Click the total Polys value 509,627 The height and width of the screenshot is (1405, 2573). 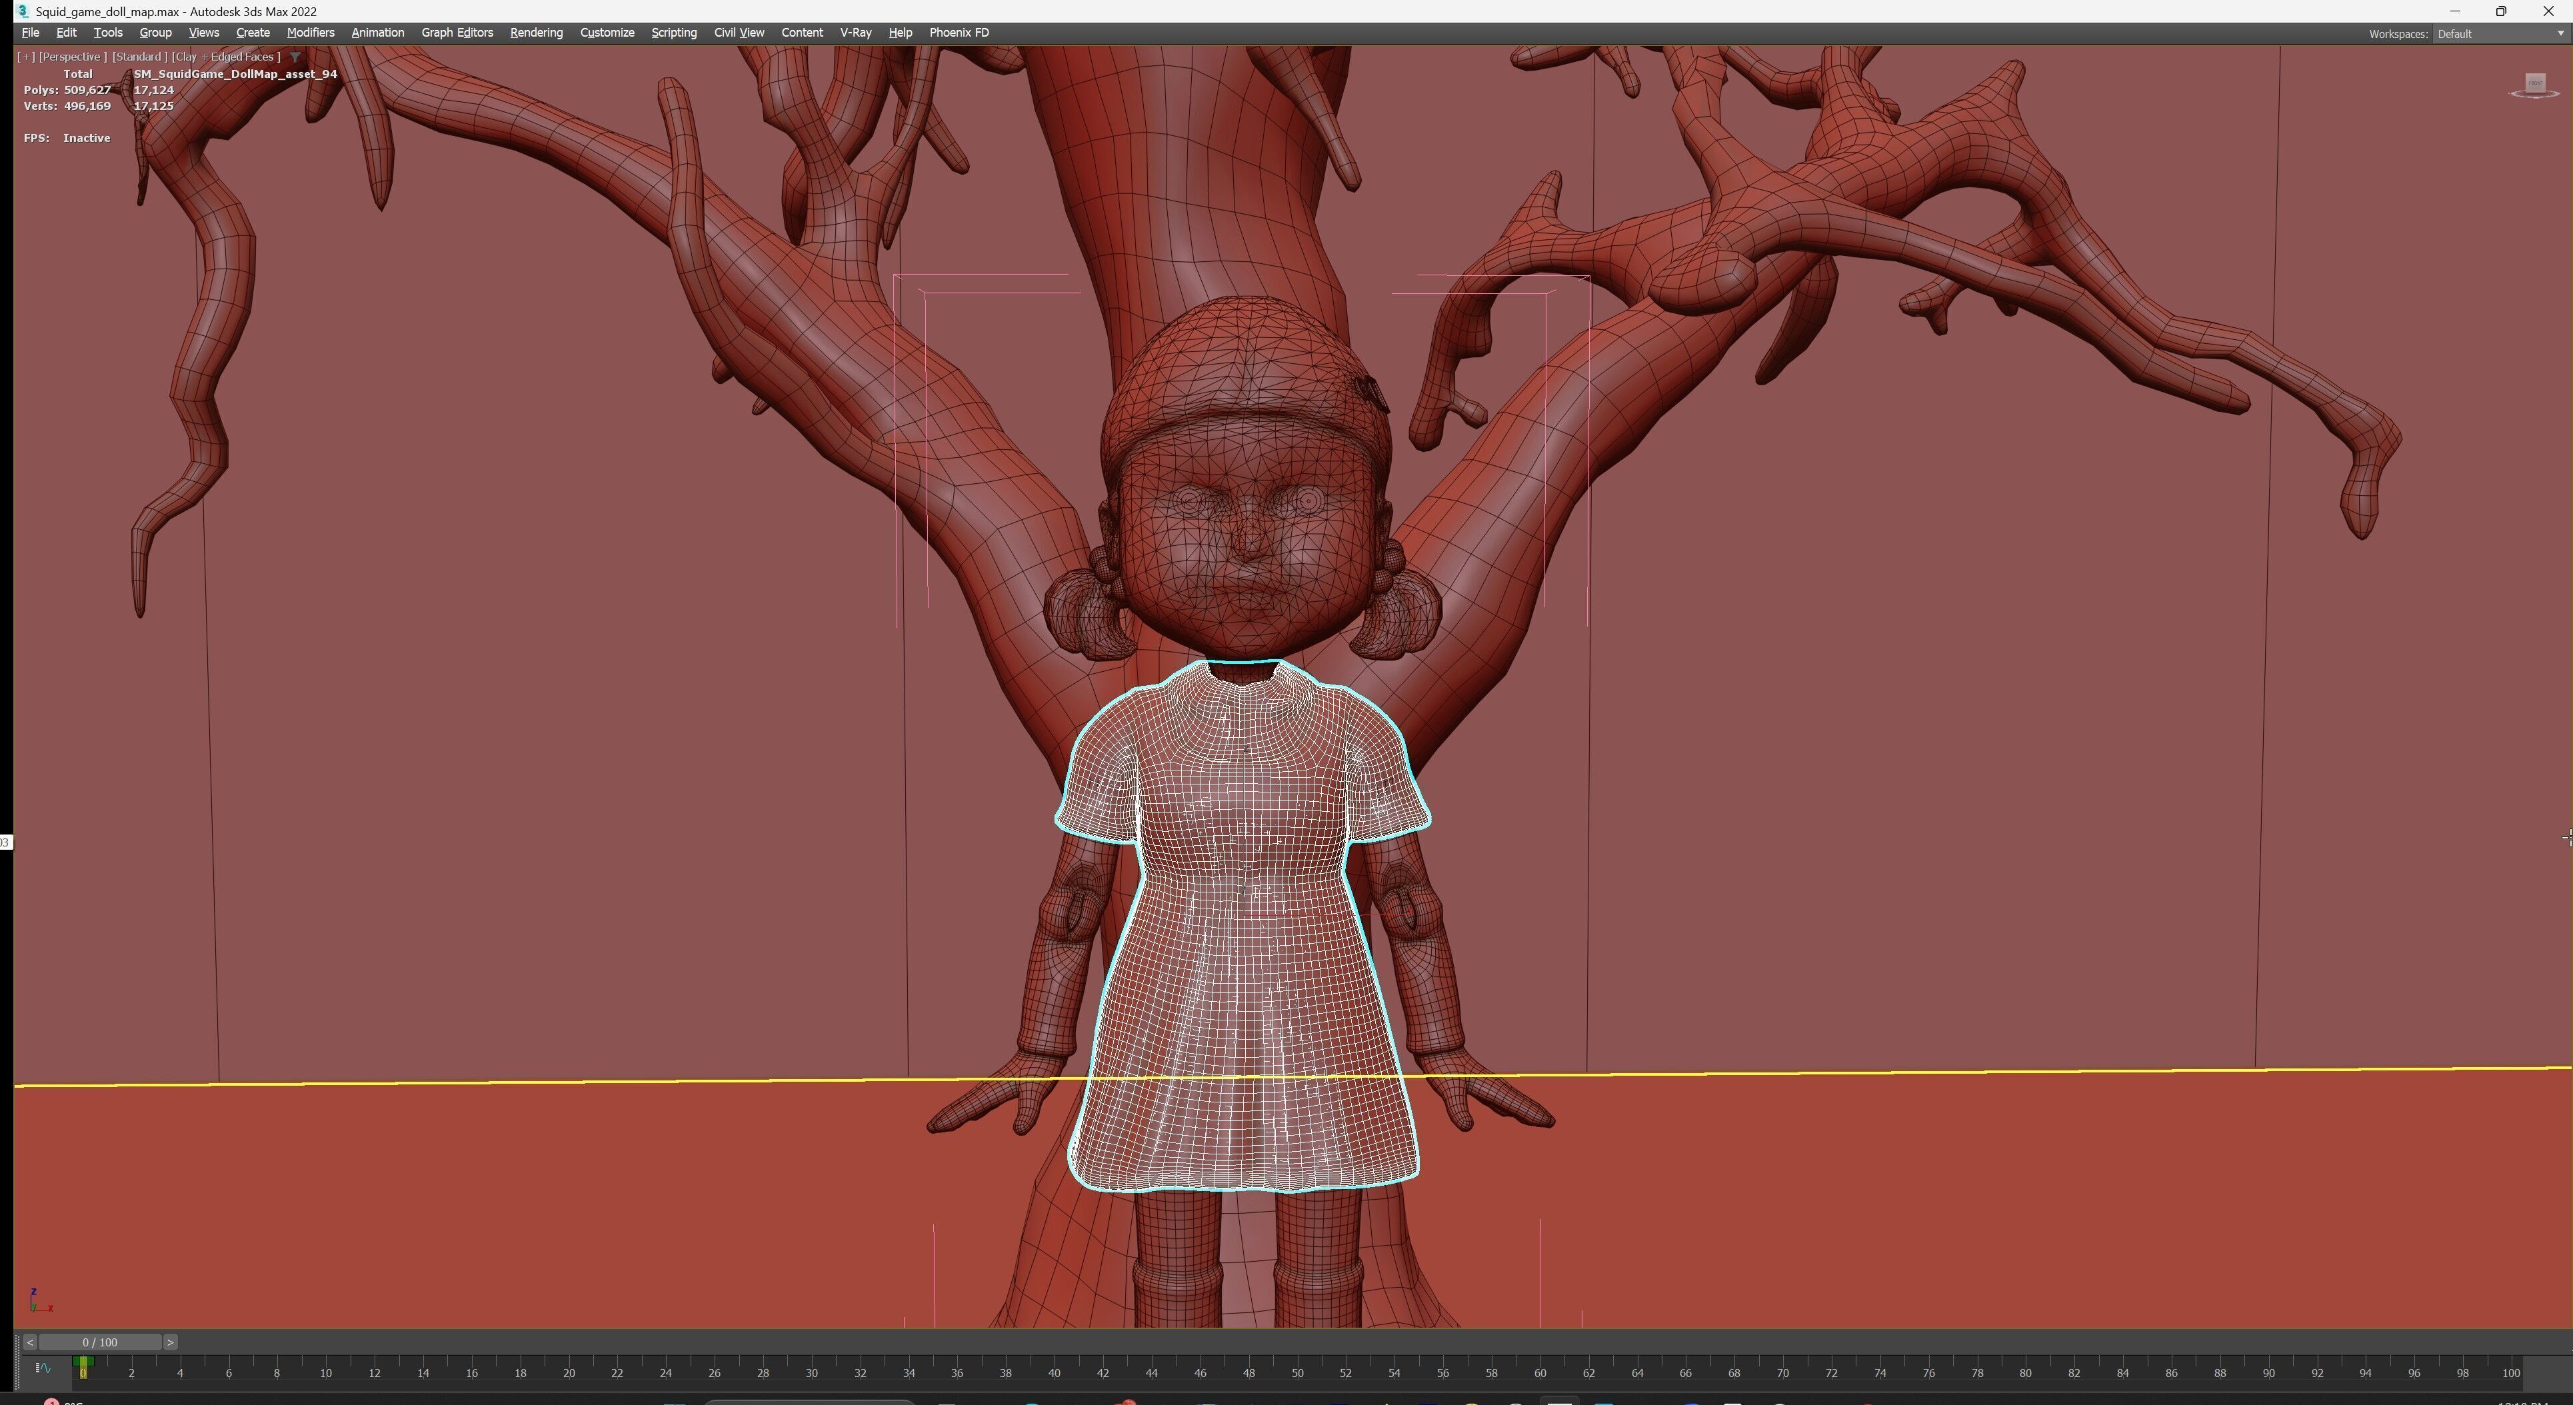click(x=88, y=90)
